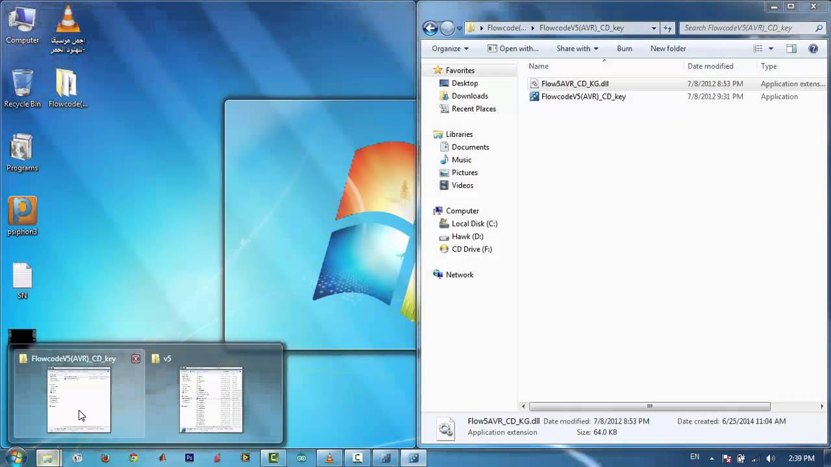This screenshot has height=467, width=831.
Task: Click the Flowcode( breadcrumb in address bar
Action: [506, 28]
